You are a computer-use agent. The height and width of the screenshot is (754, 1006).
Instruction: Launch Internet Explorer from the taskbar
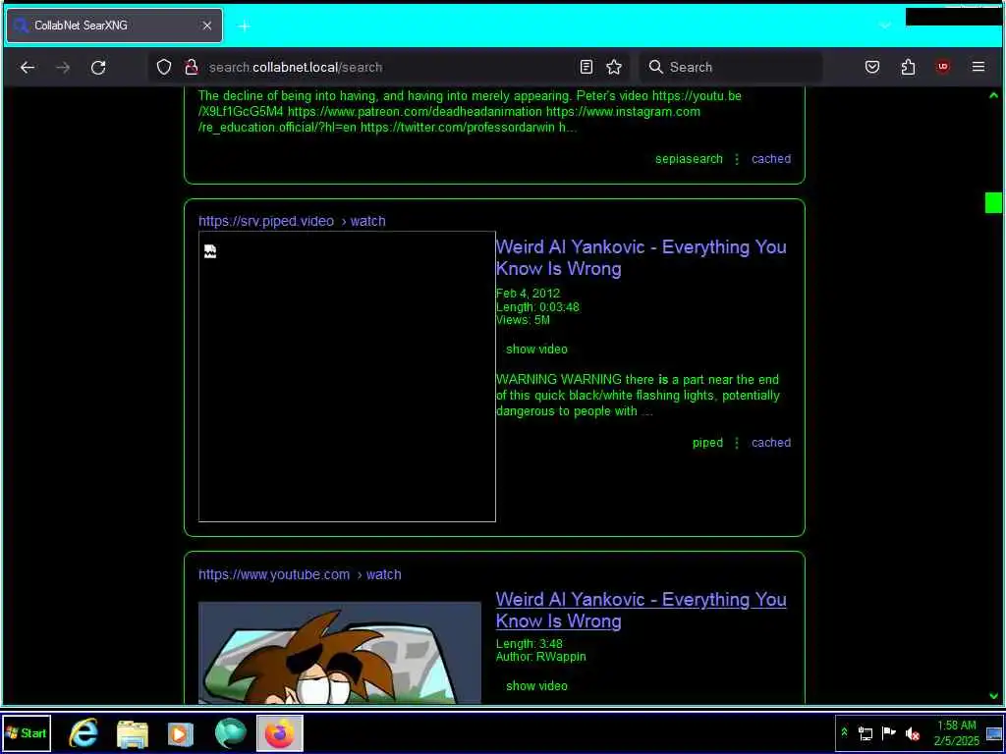click(x=84, y=732)
